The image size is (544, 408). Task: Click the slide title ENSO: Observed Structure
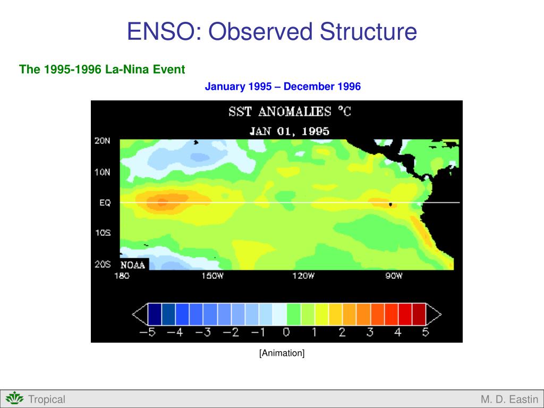271,32
